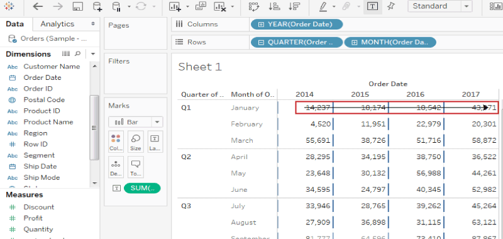Click the Highlight pen icon
Screen dimensions: 503x239
(x=323, y=7)
